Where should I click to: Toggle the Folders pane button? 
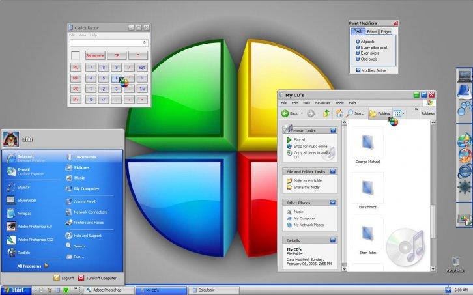[380, 113]
